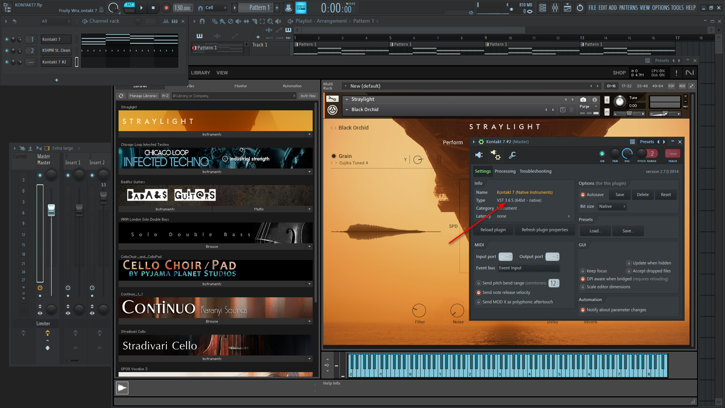Screen dimensions: 725x408
Task: Open the Event Input event bus dropdown
Action: tap(529, 268)
